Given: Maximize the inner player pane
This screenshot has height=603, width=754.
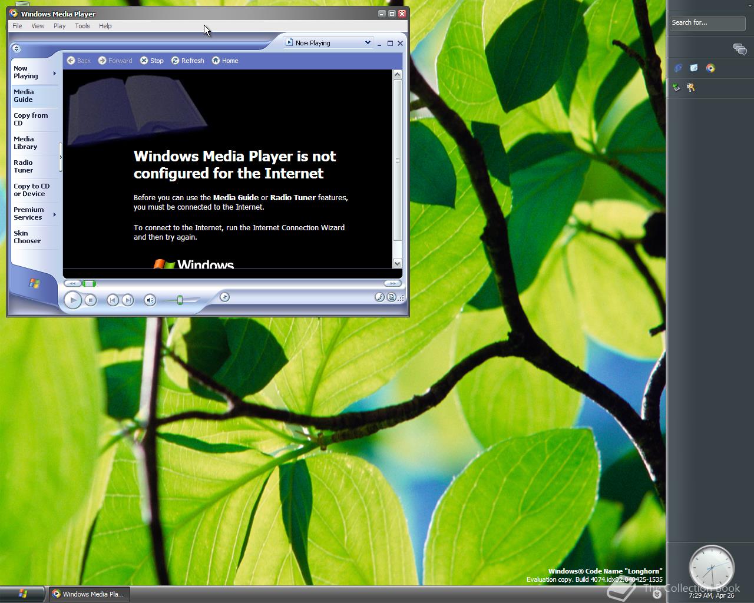Looking at the screenshot, I should pos(390,44).
